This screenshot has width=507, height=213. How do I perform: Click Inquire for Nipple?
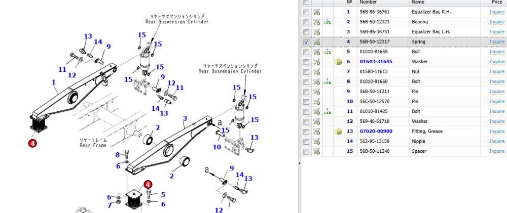497,142
